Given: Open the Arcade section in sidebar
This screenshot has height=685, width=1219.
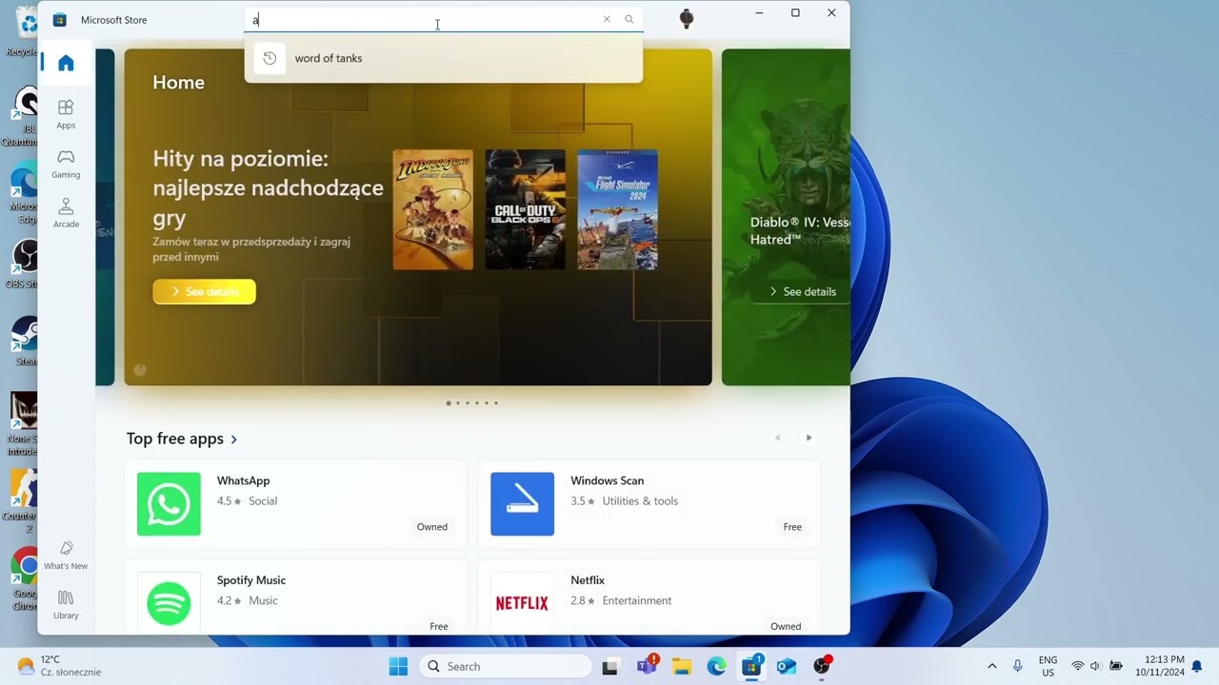Looking at the screenshot, I should pyautogui.click(x=66, y=213).
